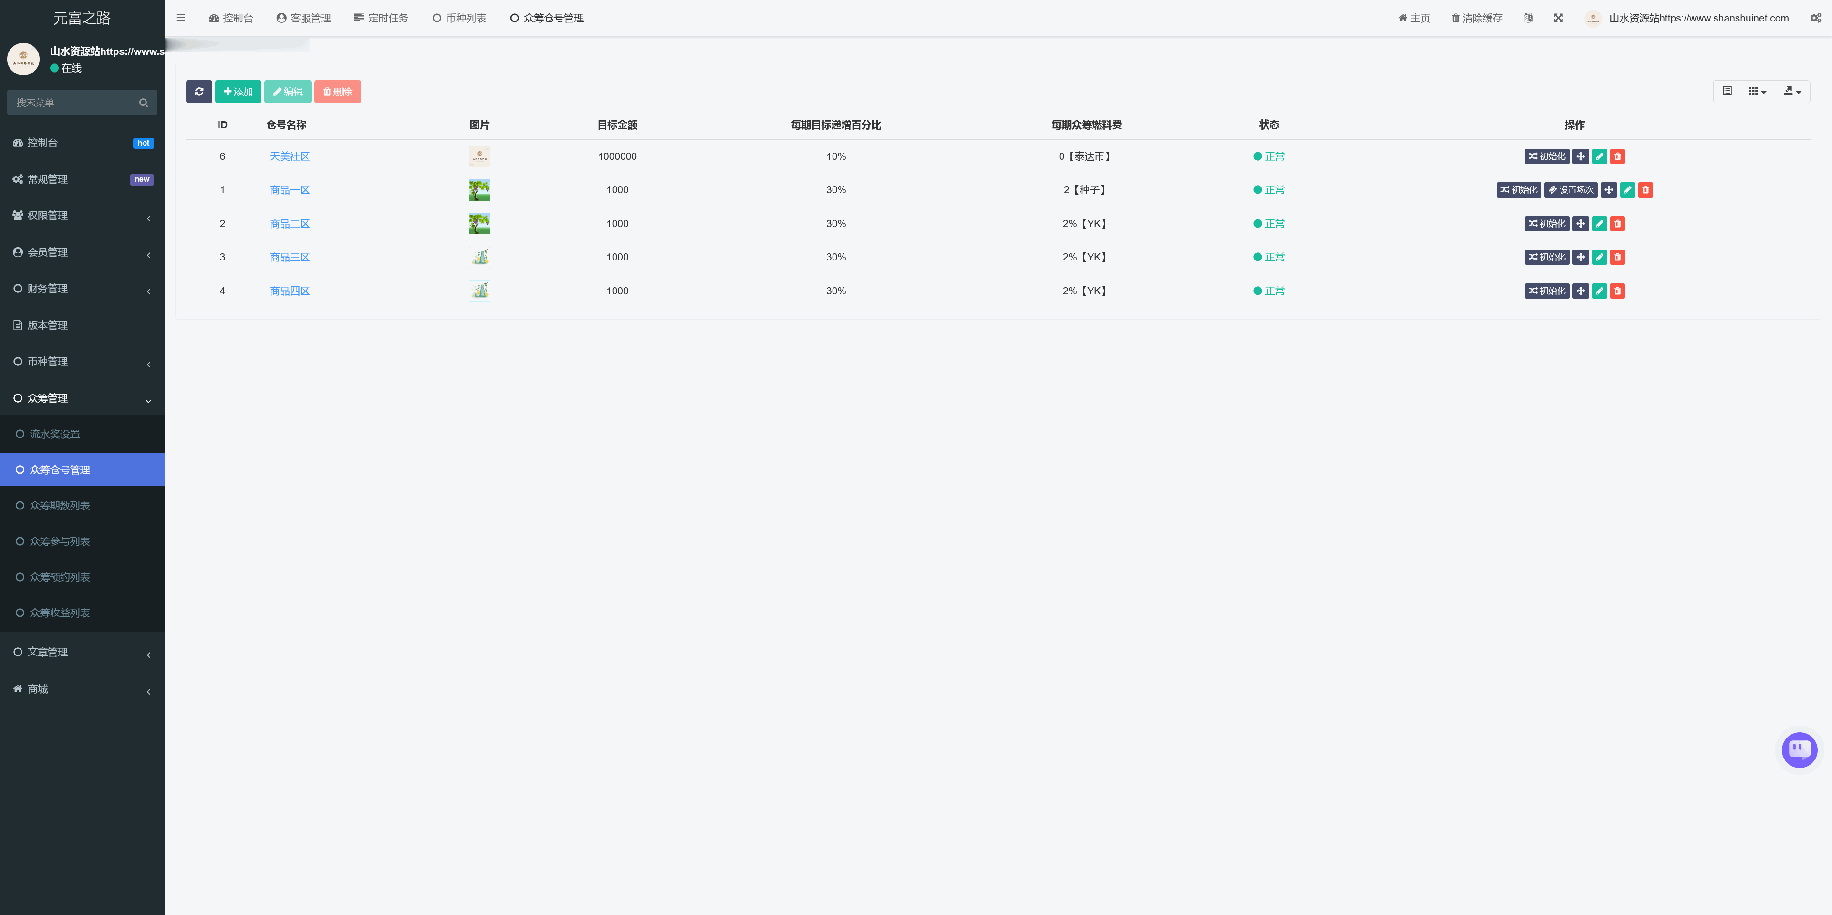
Task: Click the green 添加 button
Action: click(x=238, y=92)
